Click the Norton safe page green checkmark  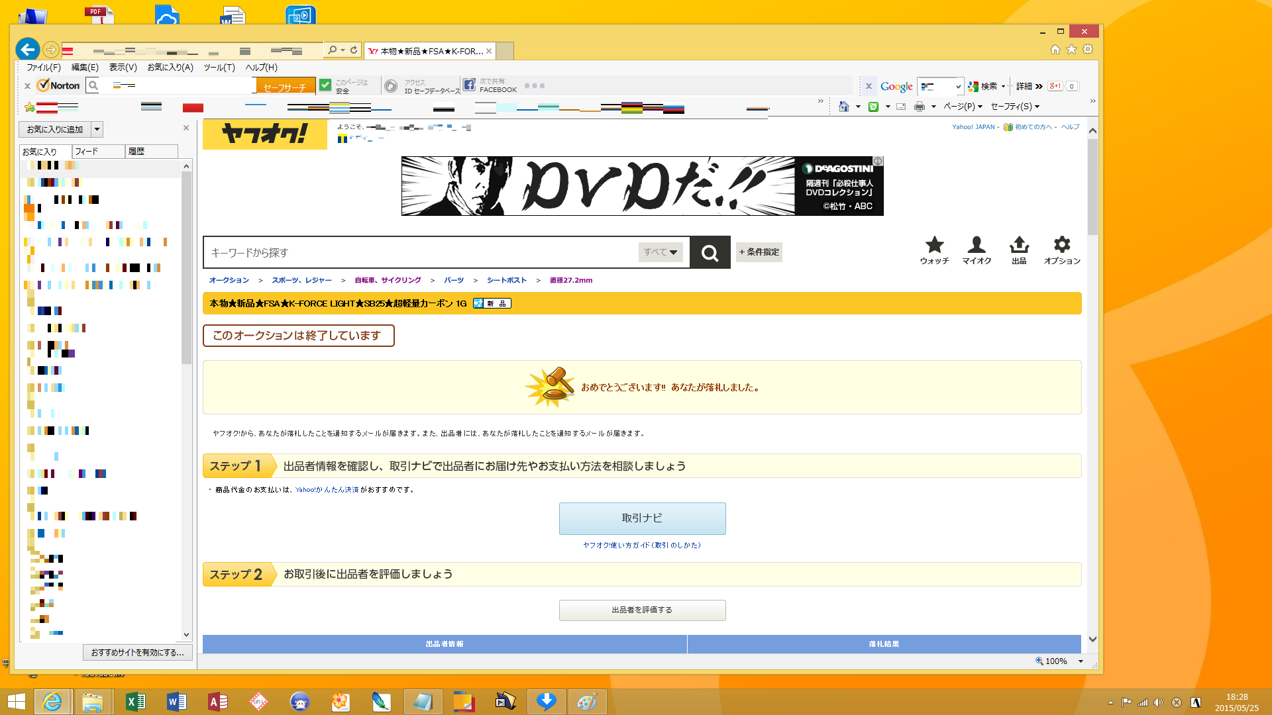[x=325, y=85]
